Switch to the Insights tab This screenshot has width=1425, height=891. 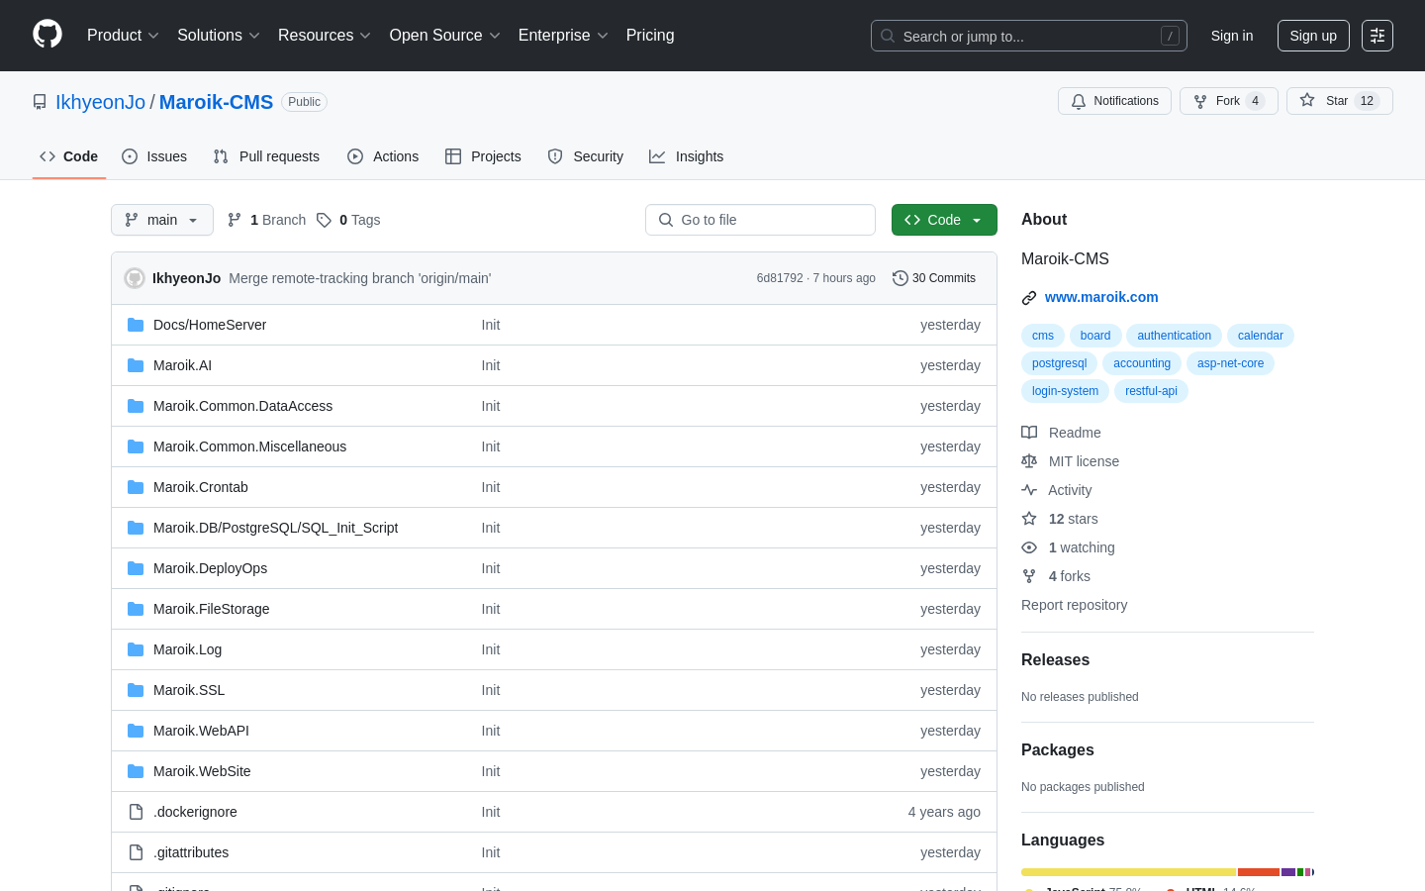[686, 156]
